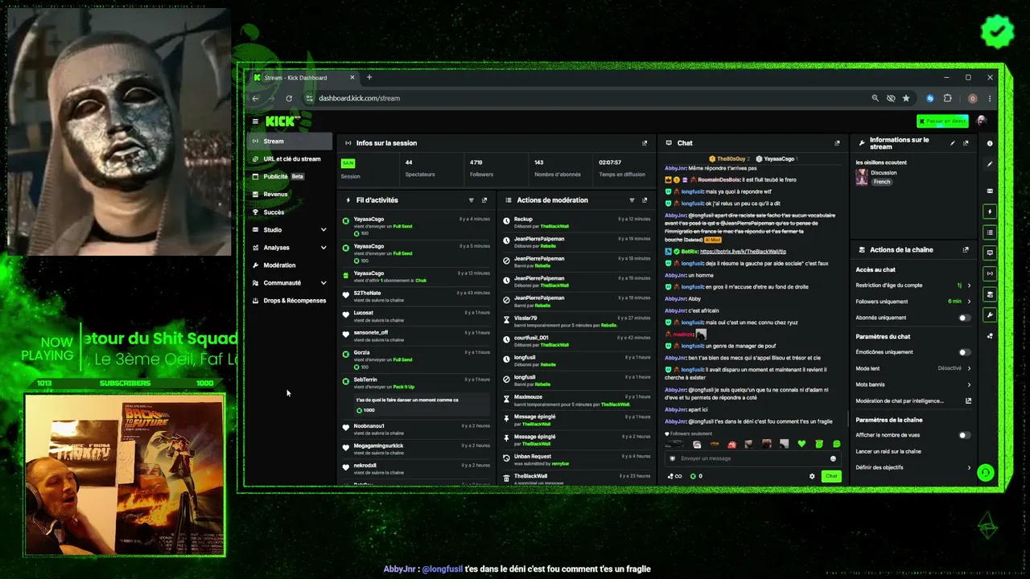Select Stream in the sidebar
This screenshot has height=579, width=1030.
[x=290, y=142]
